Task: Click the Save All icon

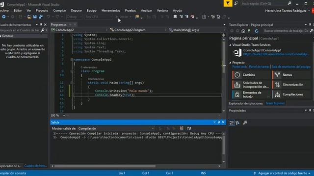Action: [x=41, y=17]
